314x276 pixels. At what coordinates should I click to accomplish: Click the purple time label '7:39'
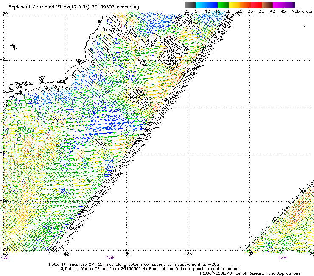(110, 258)
